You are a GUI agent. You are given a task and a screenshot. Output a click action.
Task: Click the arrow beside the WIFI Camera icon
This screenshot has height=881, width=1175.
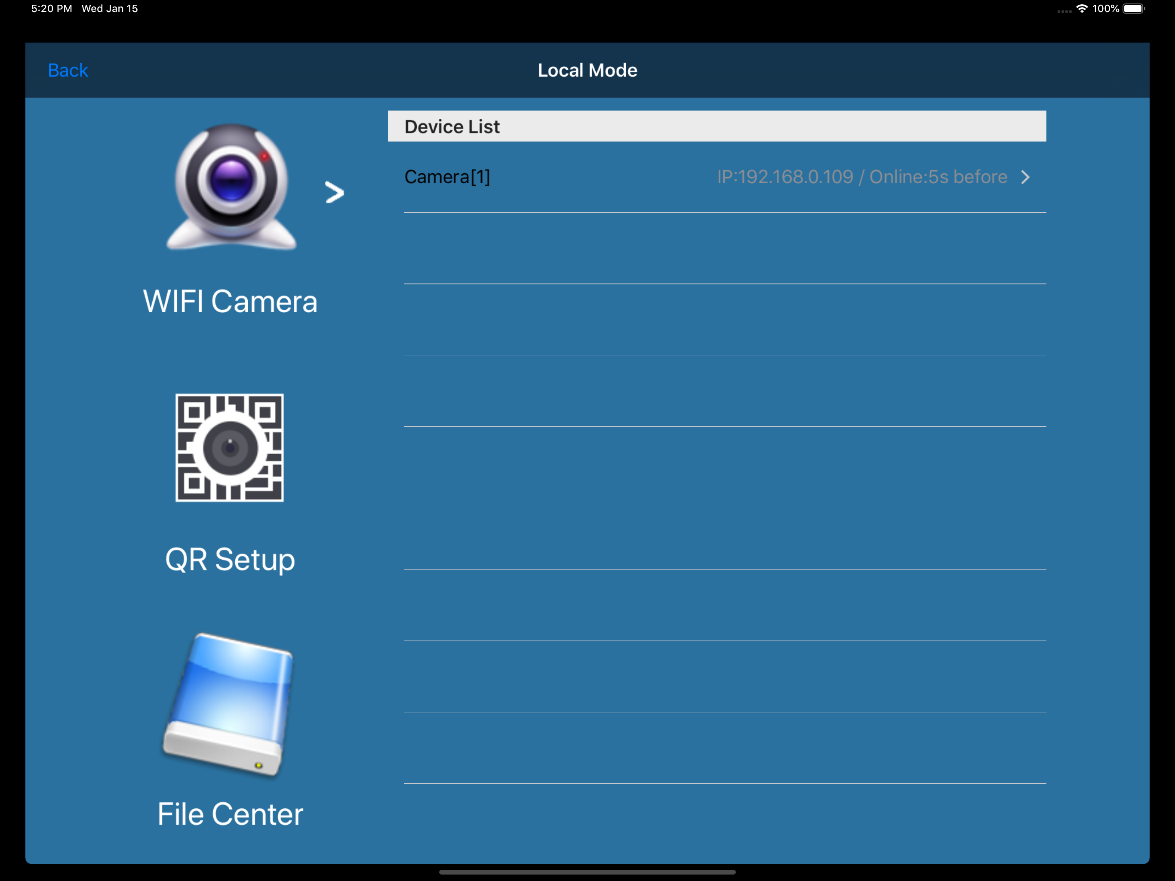click(334, 192)
